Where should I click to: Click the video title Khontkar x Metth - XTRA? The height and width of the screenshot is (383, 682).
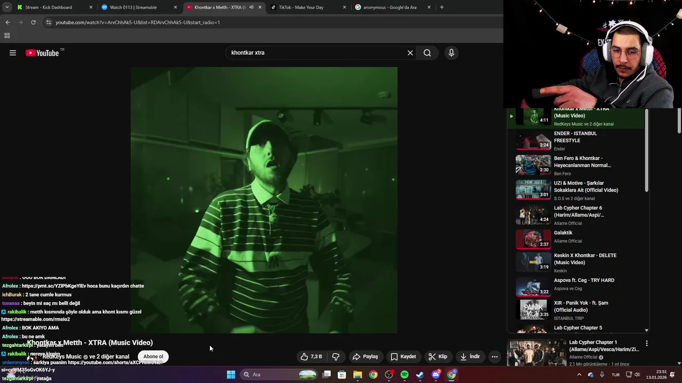(90, 343)
